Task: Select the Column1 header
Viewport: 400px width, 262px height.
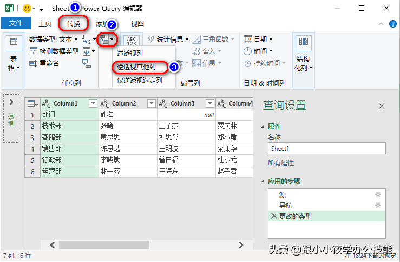Action: [x=65, y=103]
